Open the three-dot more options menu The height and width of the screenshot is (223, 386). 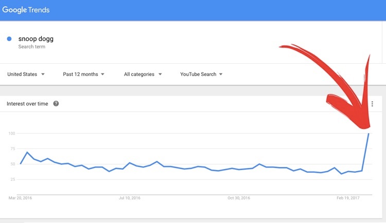[372, 104]
